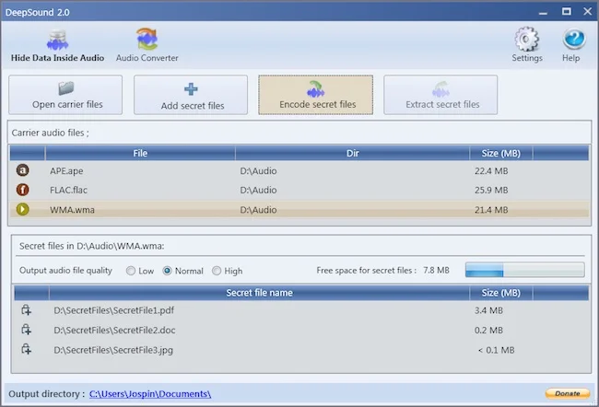Sort the carrier list by the Dir column
This screenshot has width=599, height=407.
[352, 153]
